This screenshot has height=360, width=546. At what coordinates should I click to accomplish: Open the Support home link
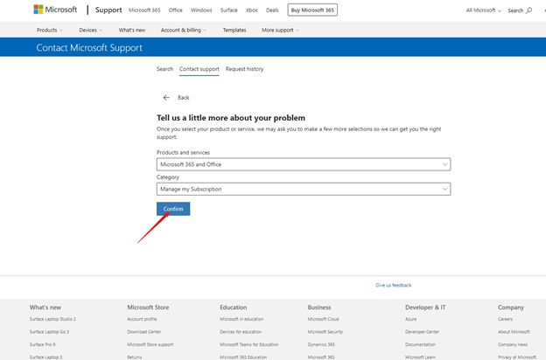[108, 10]
